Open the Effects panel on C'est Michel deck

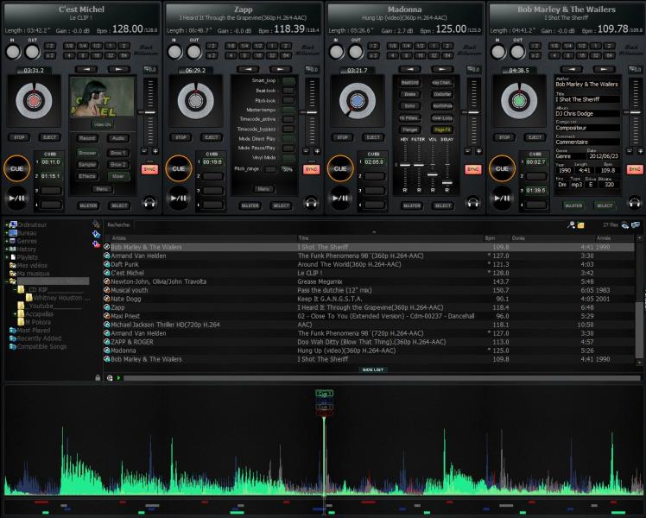(87, 176)
